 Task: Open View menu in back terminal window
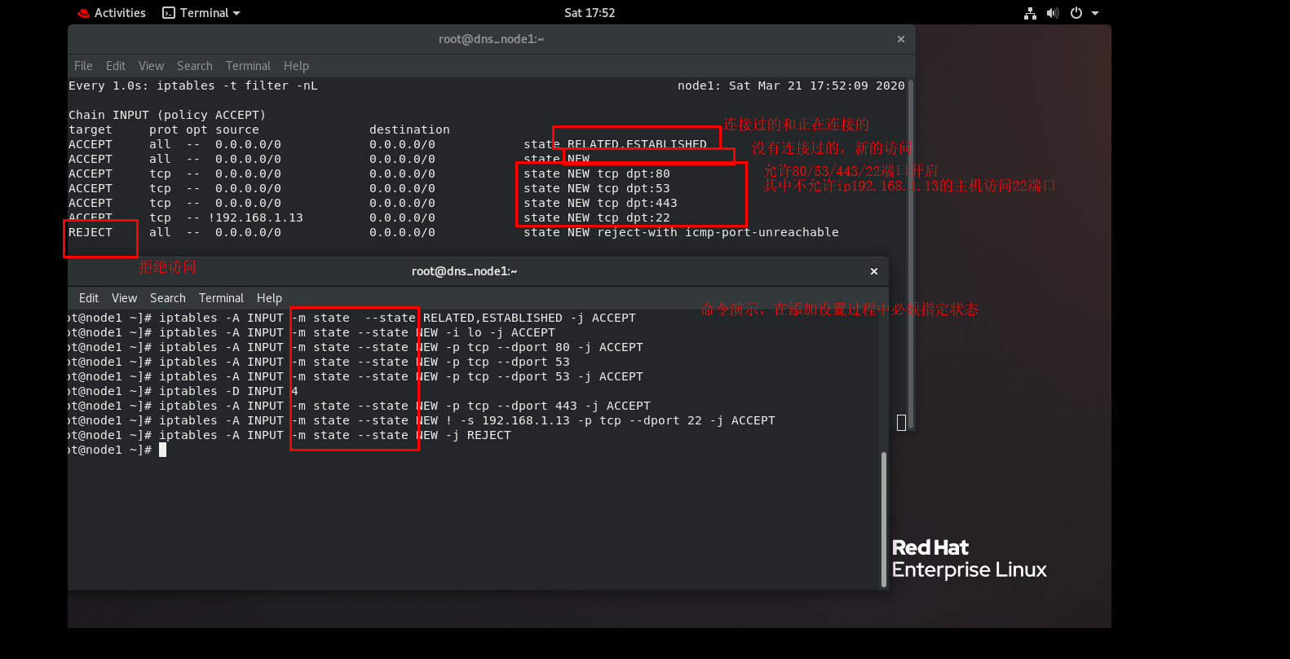[151, 66]
